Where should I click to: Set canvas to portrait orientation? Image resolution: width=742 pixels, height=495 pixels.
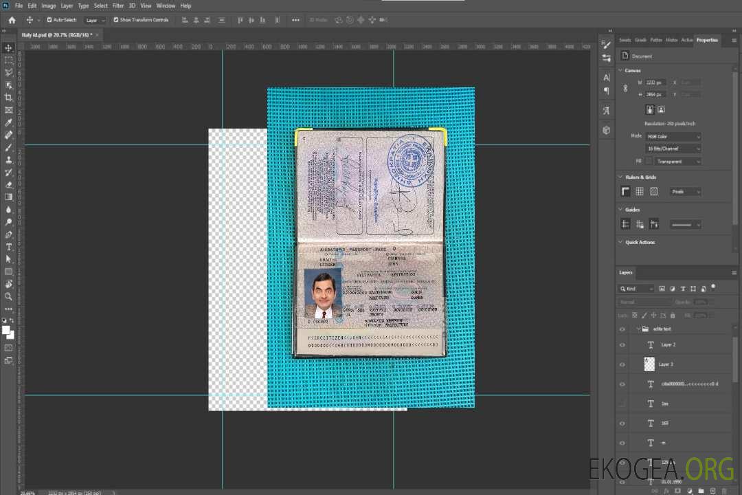[x=650, y=109]
